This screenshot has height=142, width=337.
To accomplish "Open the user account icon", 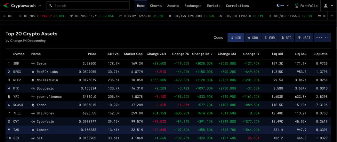I will [x=325, y=5].
